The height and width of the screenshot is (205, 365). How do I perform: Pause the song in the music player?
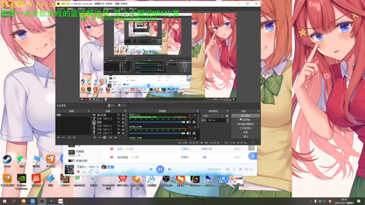pyautogui.click(x=160, y=169)
